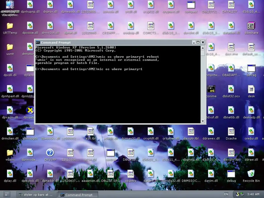The height and width of the screenshot is (198, 264).
Task: Open the EN language indicator
Action: [226, 194]
